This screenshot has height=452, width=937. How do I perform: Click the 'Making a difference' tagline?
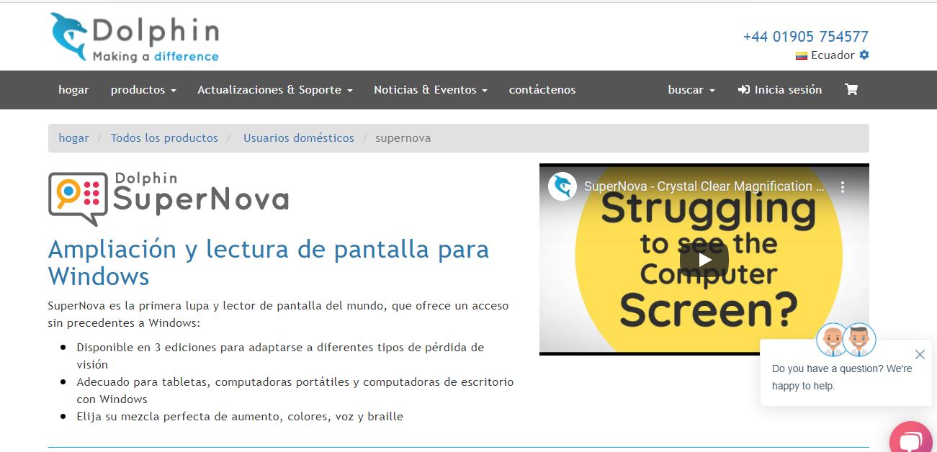pyautogui.click(x=156, y=56)
